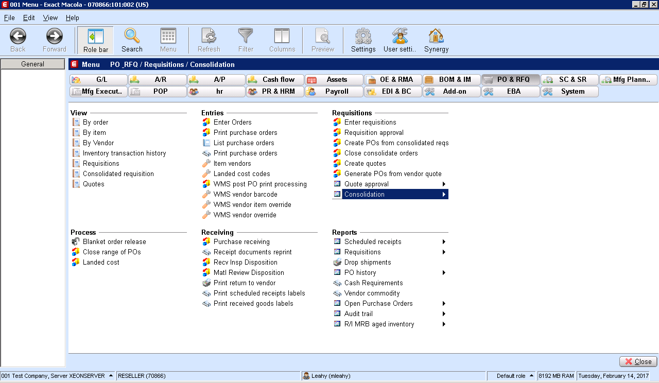Switch to the POP module tab
The height and width of the screenshot is (383, 659).
point(157,92)
